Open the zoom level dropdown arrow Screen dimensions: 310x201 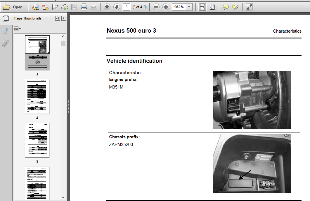click(189, 7)
